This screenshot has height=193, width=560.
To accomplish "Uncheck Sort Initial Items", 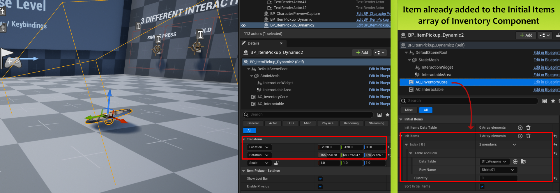I will [x=482, y=187].
